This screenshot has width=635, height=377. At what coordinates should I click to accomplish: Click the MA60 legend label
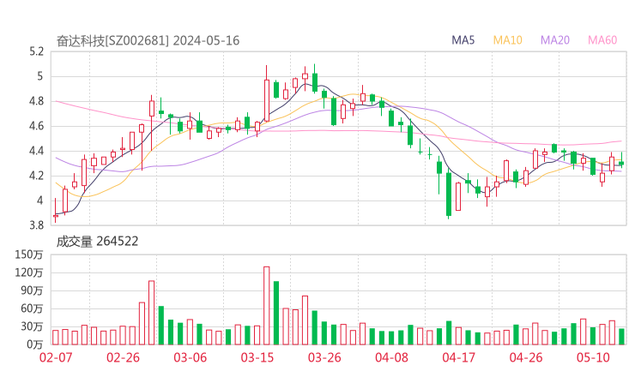602,40
